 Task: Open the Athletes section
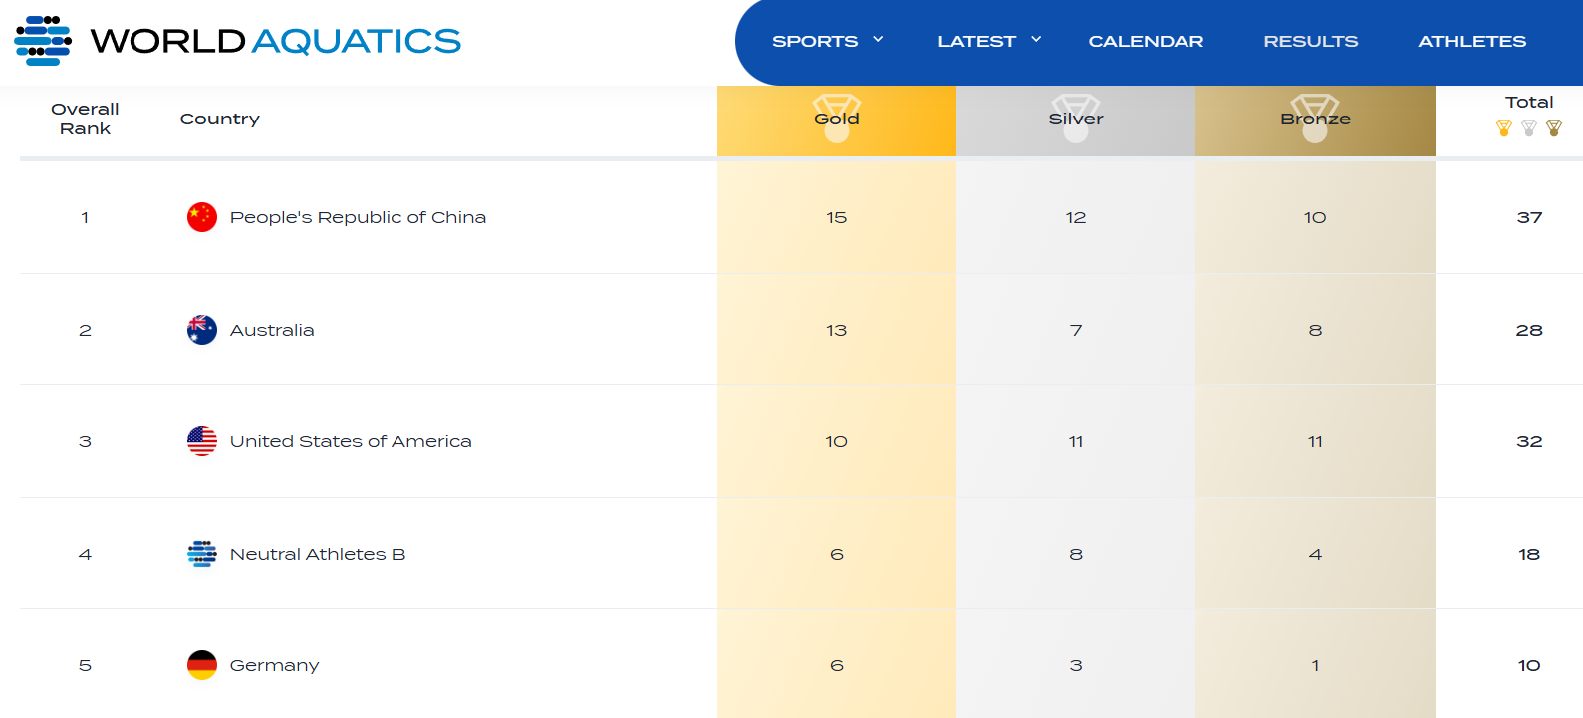(x=1471, y=41)
